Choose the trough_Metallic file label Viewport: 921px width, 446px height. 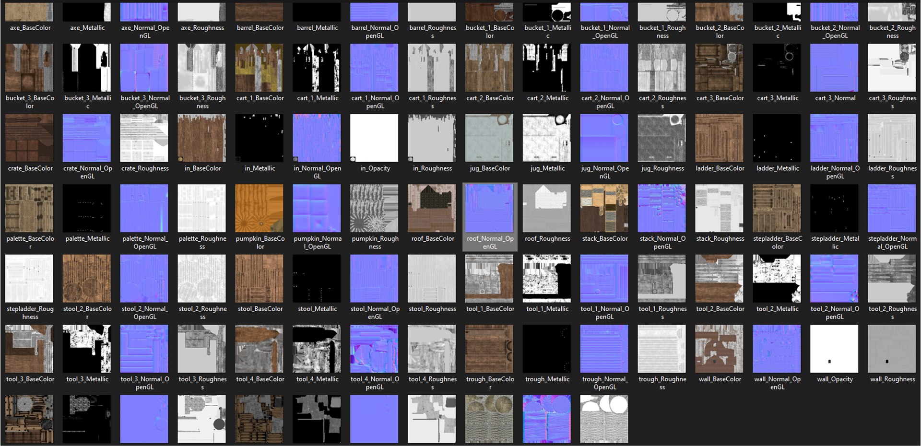547,379
